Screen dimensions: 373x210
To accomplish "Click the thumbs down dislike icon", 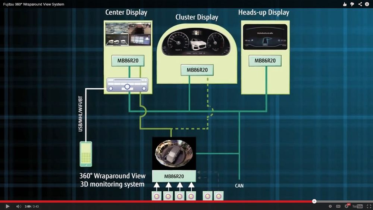I will point(352,4).
